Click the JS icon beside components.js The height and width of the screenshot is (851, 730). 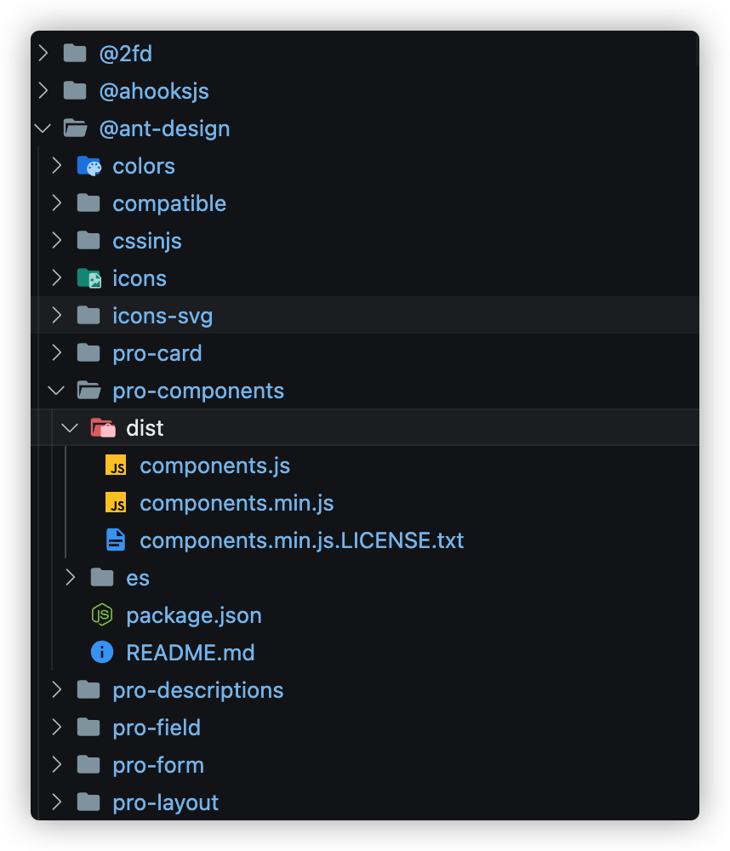coord(116,465)
